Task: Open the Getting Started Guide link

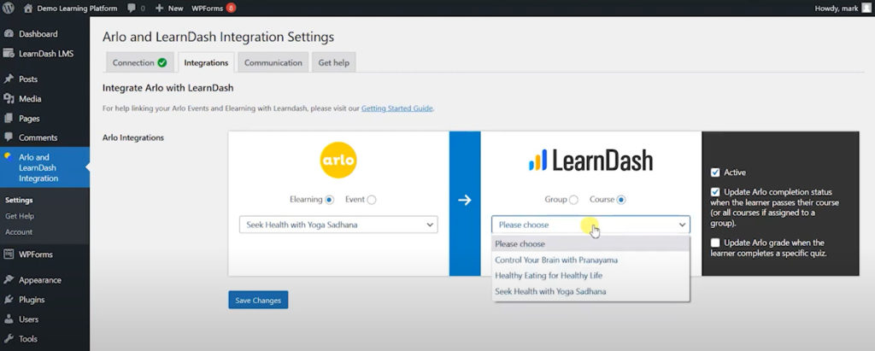Action: [397, 108]
